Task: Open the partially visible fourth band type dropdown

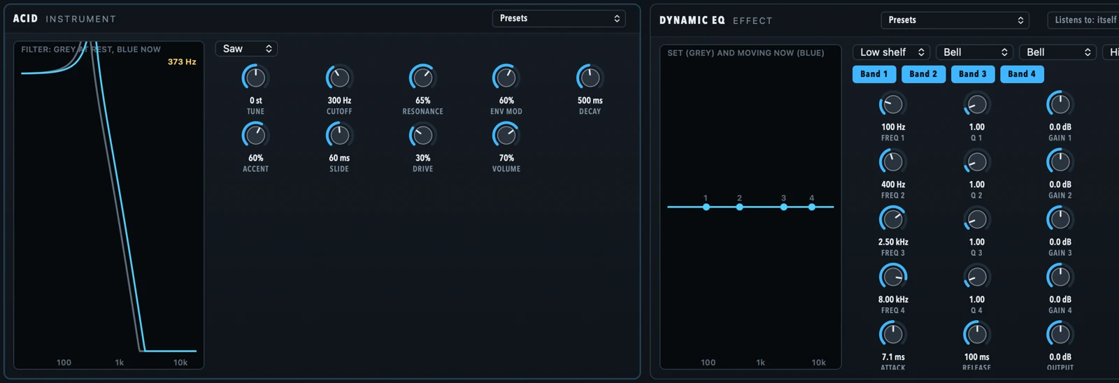Action: (1111, 52)
